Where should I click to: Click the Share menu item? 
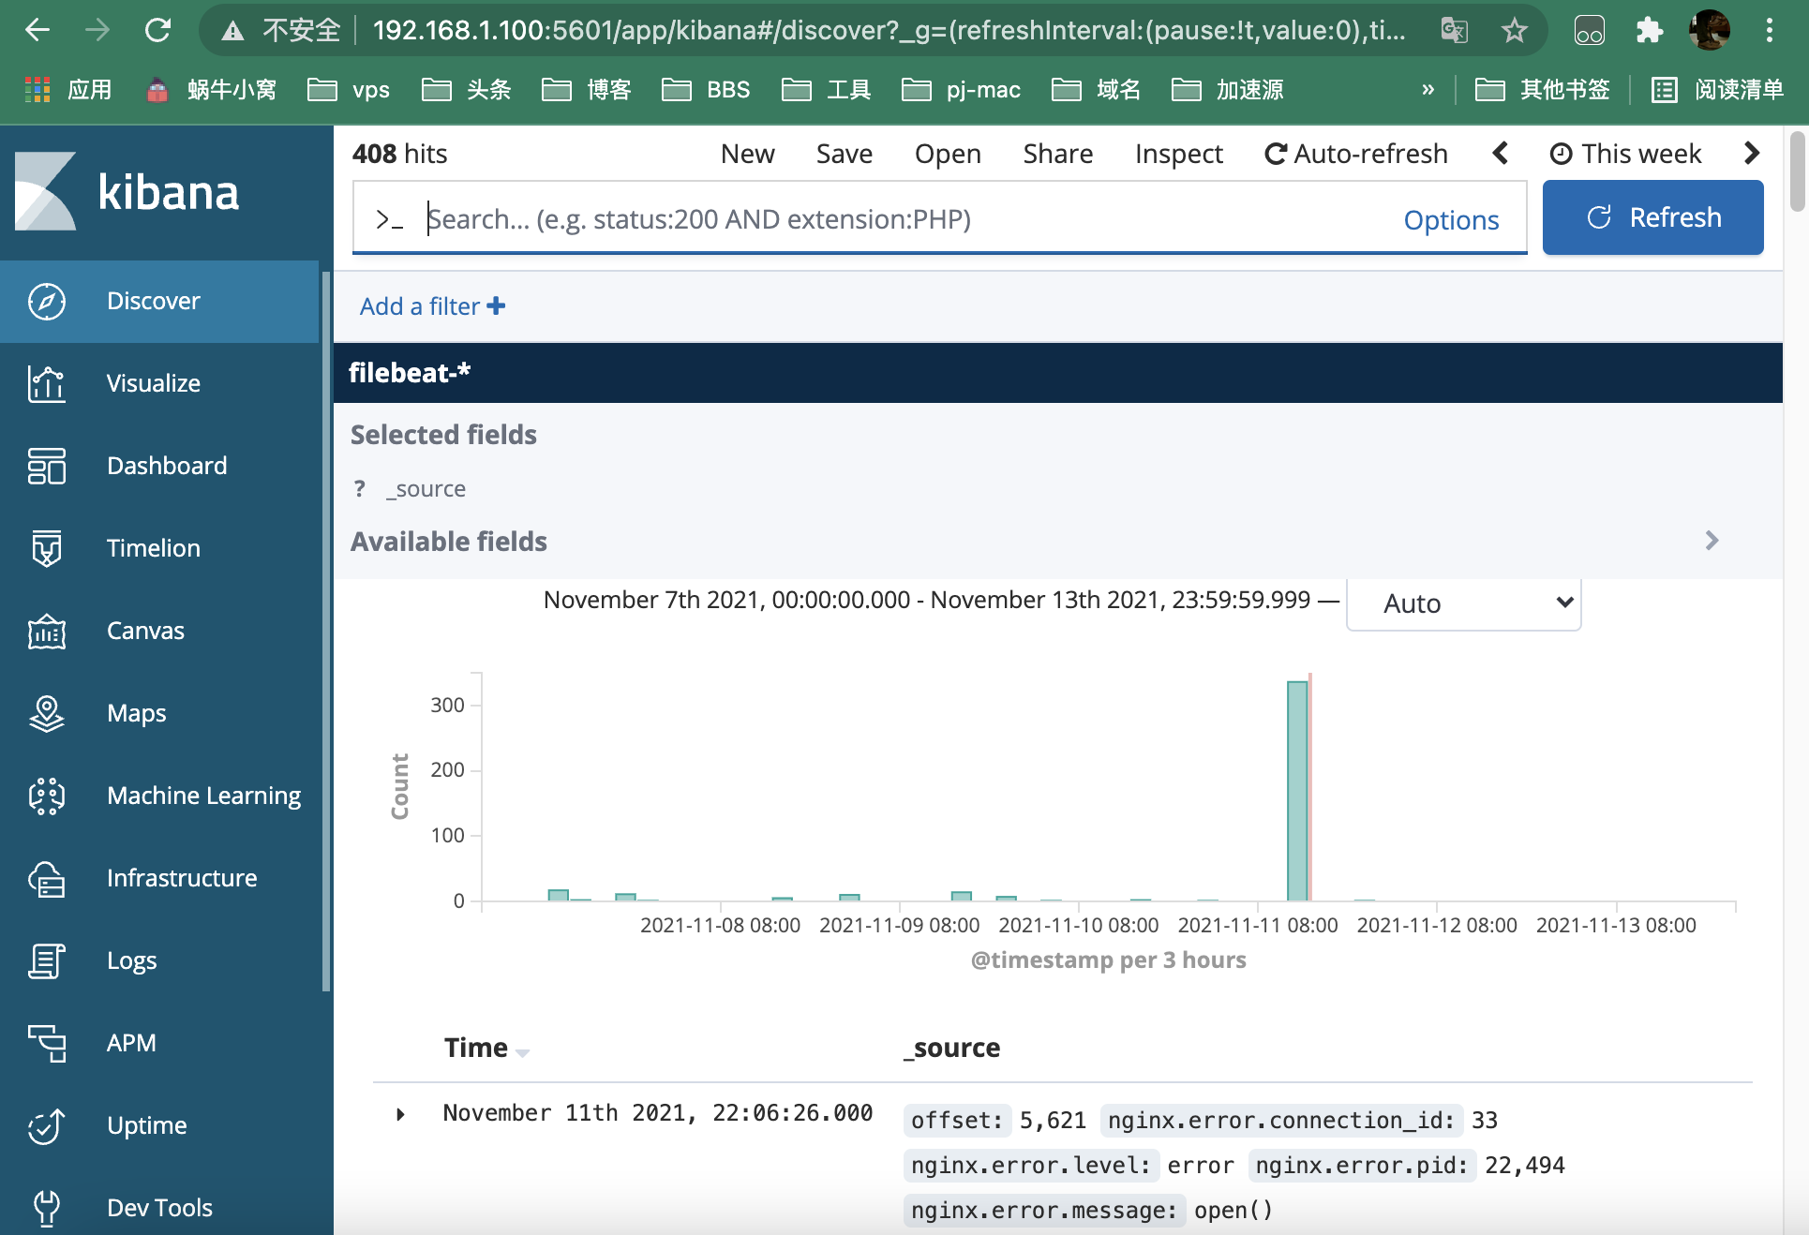point(1057,154)
